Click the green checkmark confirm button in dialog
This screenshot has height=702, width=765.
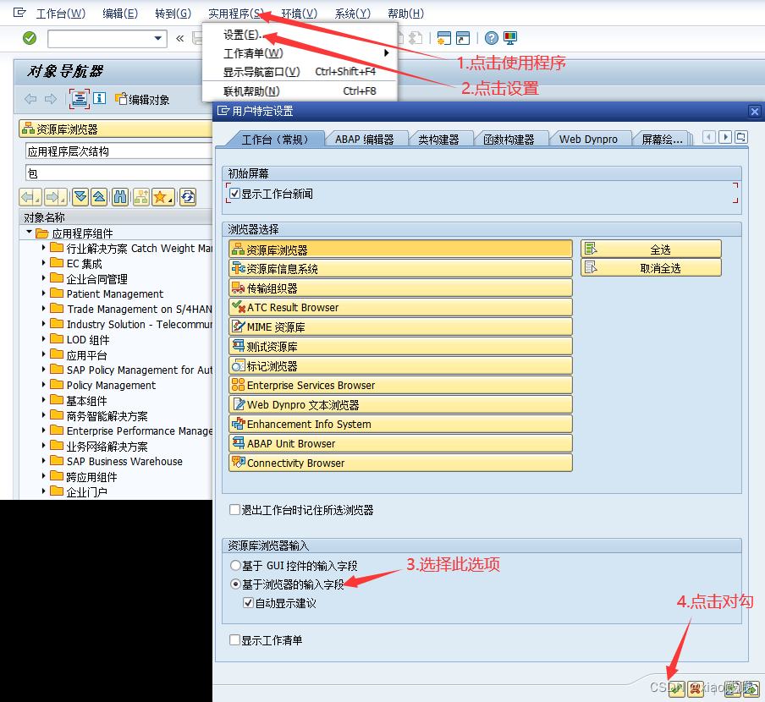677,688
